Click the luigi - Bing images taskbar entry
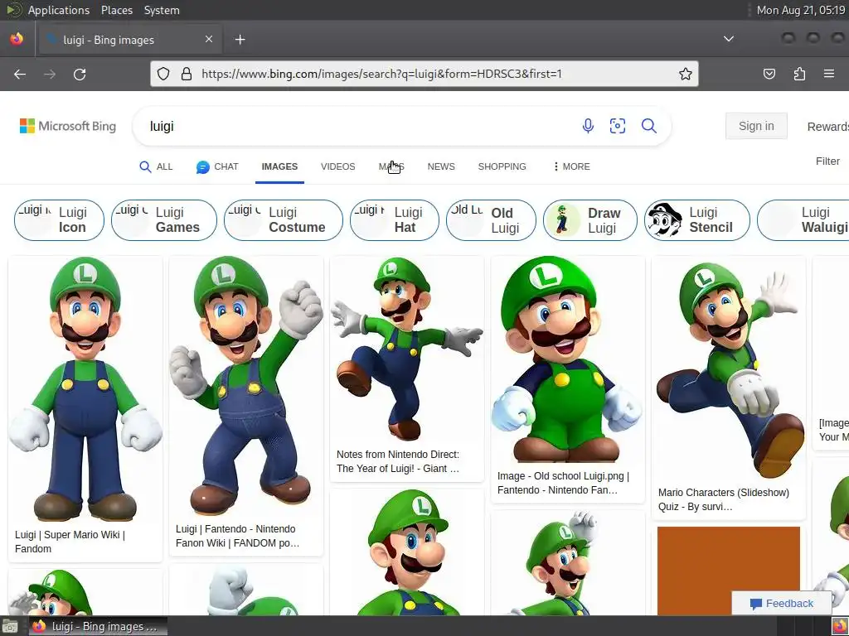The image size is (849, 636). click(x=98, y=626)
